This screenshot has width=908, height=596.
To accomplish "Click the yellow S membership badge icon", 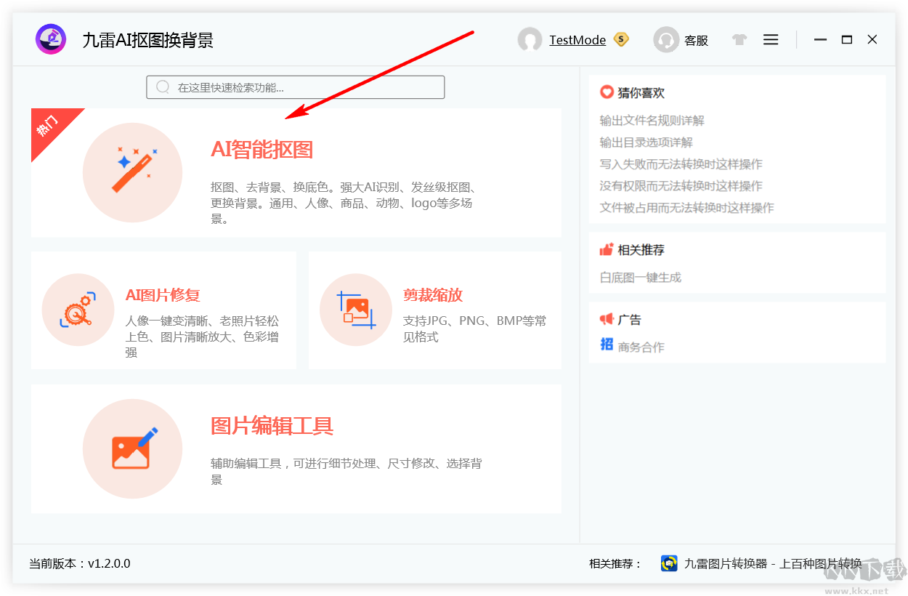I will click(620, 40).
